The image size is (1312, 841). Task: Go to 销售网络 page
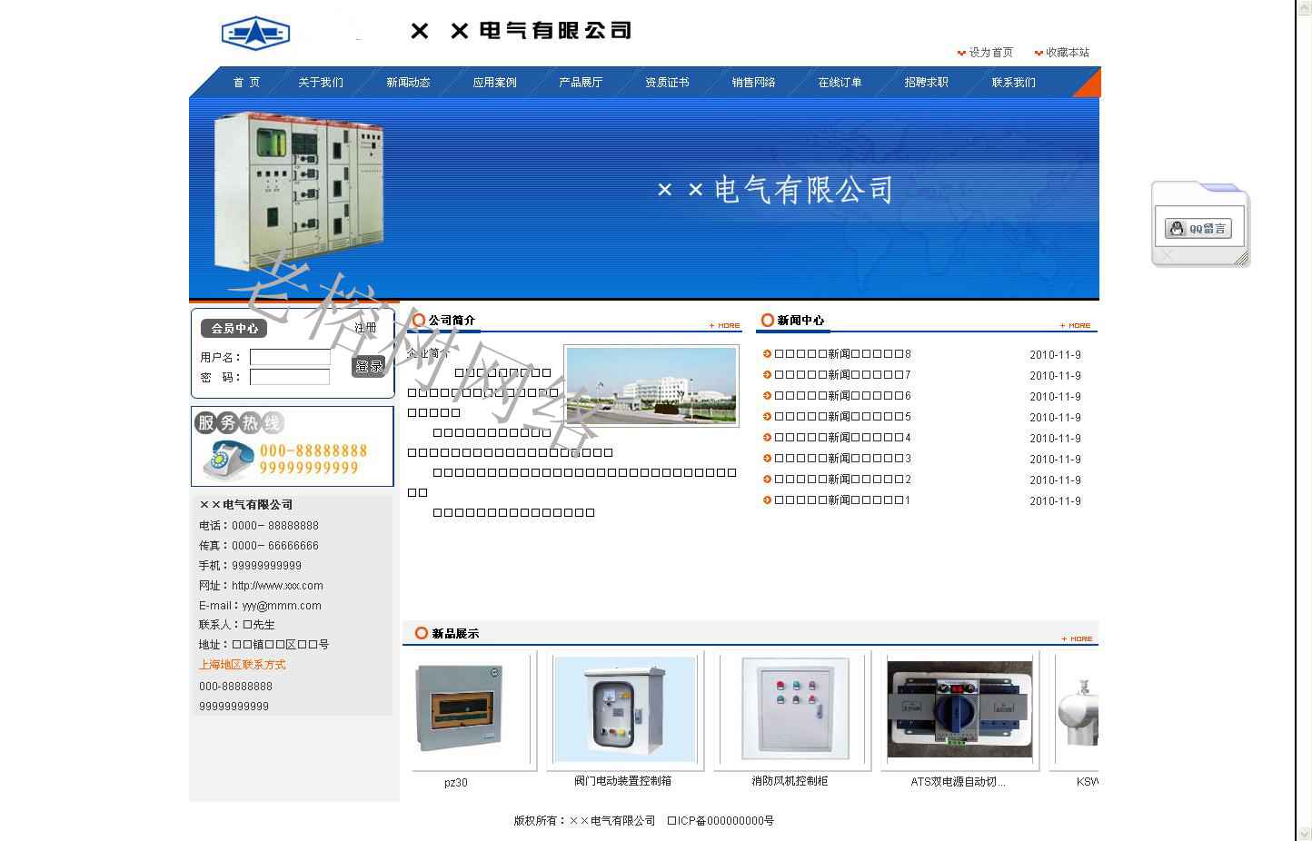(753, 83)
